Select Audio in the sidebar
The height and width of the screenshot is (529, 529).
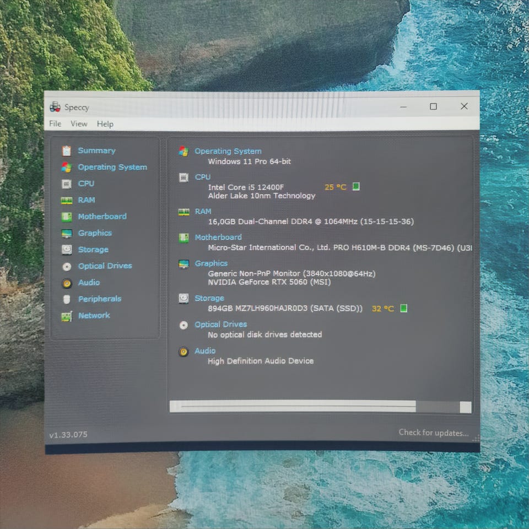(89, 282)
